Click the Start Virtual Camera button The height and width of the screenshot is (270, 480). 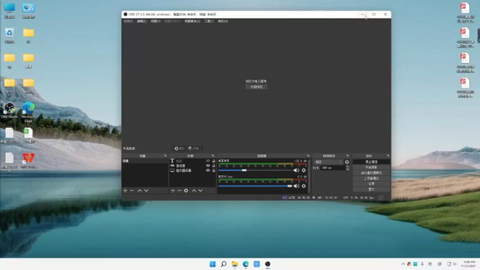371,173
